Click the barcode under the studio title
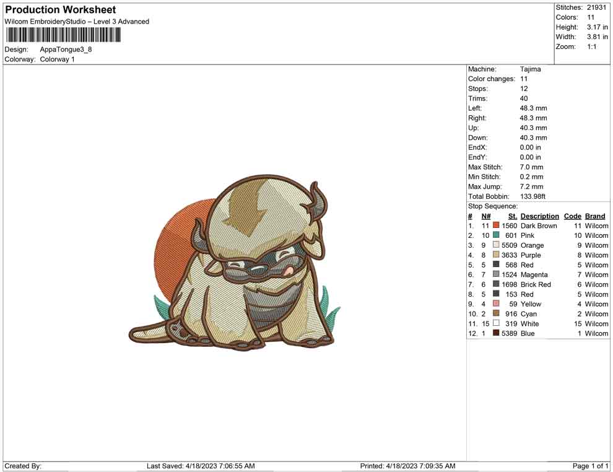Image resolution: width=613 pixels, height=472 pixels. [x=63, y=35]
